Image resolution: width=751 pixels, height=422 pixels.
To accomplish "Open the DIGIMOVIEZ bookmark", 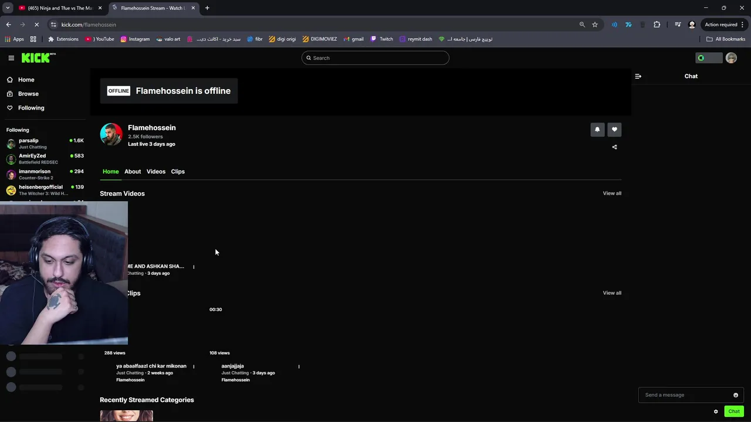I will (320, 39).
